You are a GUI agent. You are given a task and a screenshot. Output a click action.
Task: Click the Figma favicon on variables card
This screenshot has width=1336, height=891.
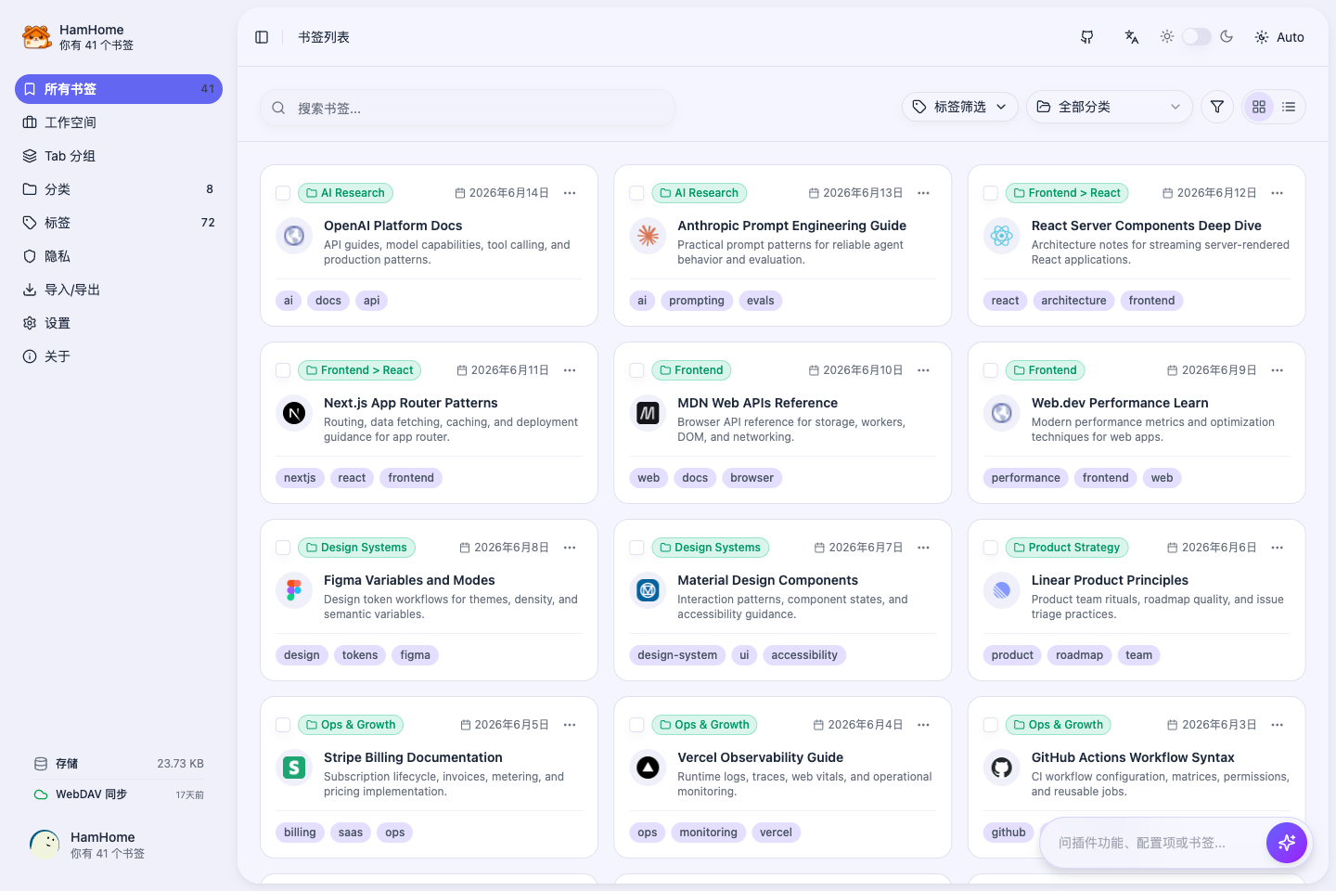294,590
